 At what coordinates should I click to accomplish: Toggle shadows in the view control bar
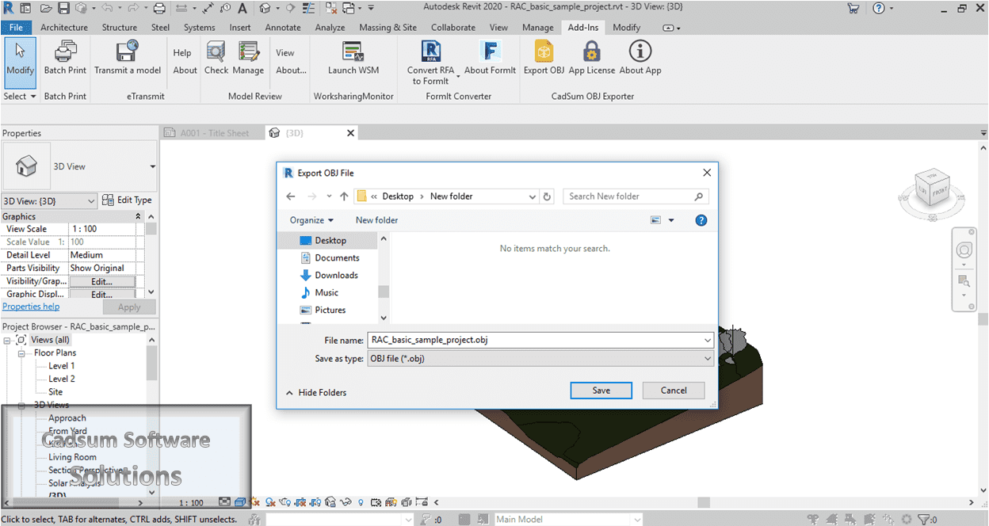coord(270,501)
